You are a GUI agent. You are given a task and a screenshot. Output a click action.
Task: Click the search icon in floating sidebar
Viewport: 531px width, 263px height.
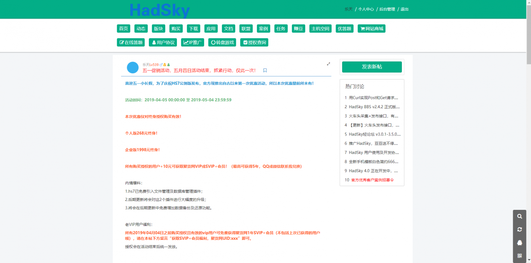tap(519, 216)
